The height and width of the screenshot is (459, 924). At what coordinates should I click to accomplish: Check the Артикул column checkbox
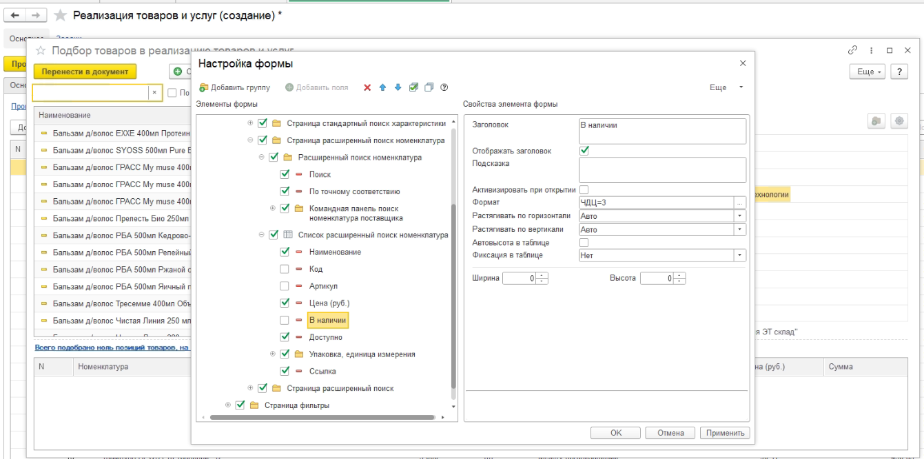click(285, 286)
